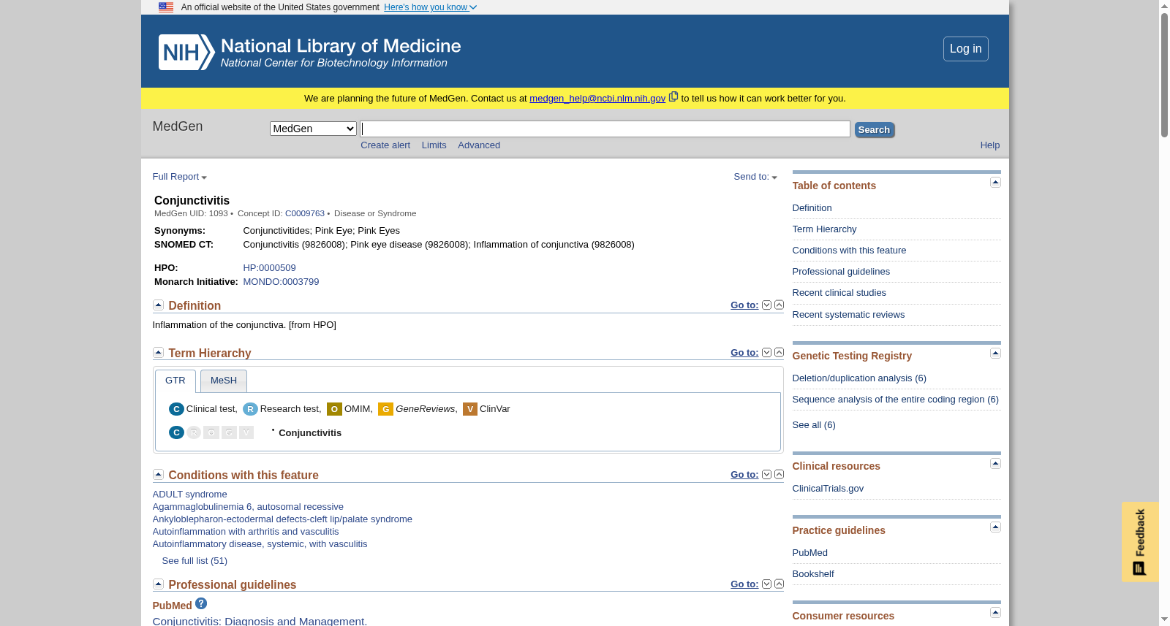Viewport: 1170px width, 626px height.
Task: Open the PubMed help question mark icon
Action: [201, 603]
